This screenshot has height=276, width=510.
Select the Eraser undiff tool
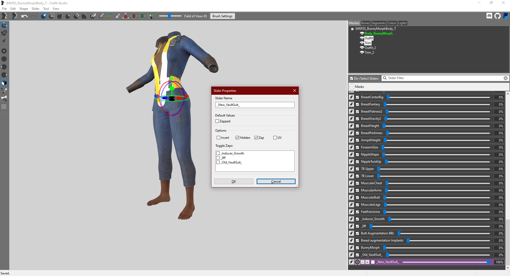93,16
